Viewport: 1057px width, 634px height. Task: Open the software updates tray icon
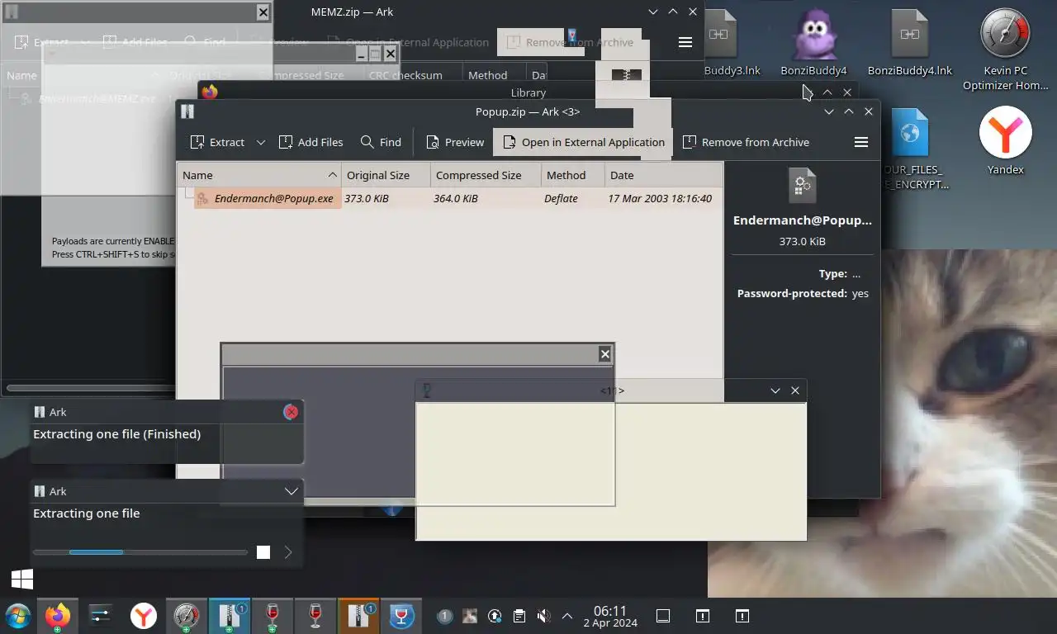[x=495, y=616]
